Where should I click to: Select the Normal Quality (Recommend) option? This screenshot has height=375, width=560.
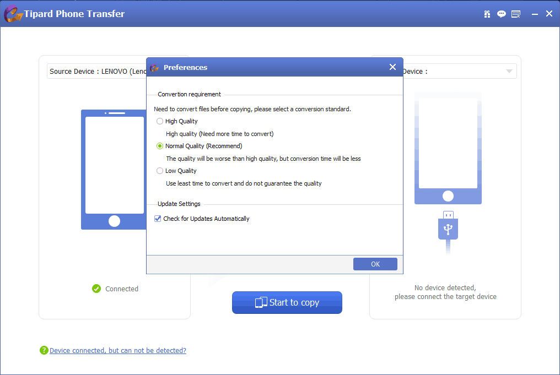(160, 146)
